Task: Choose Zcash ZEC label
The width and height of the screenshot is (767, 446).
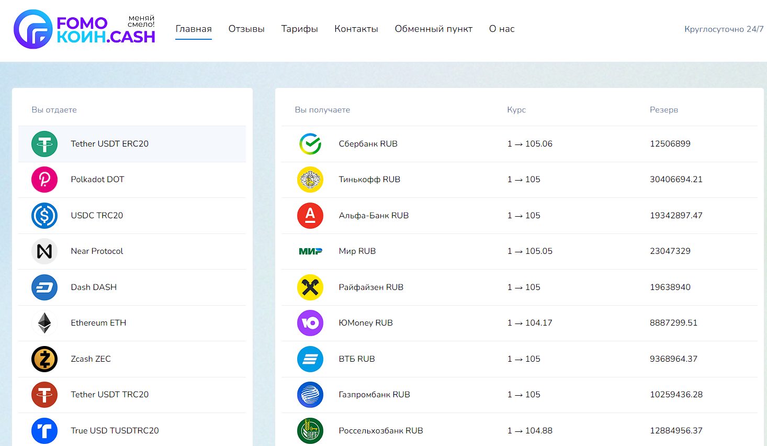Action: [x=91, y=359]
